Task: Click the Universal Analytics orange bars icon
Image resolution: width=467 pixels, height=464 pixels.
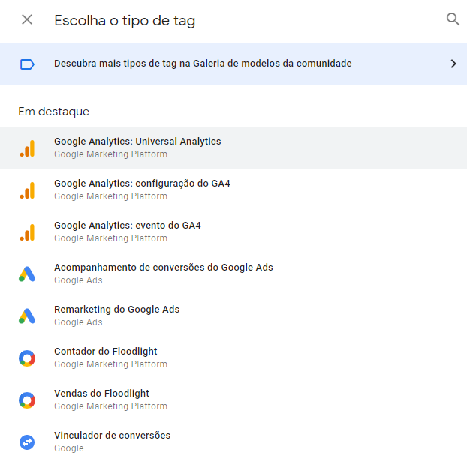Action: (27, 148)
